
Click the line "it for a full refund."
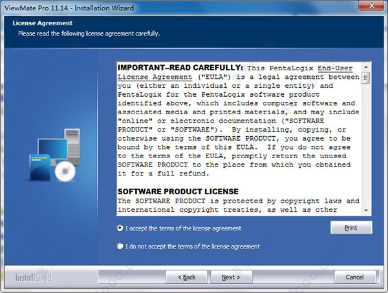tap(164, 174)
